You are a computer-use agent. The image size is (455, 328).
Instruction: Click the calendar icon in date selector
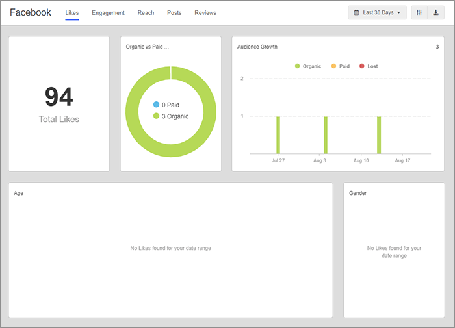tap(356, 12)
